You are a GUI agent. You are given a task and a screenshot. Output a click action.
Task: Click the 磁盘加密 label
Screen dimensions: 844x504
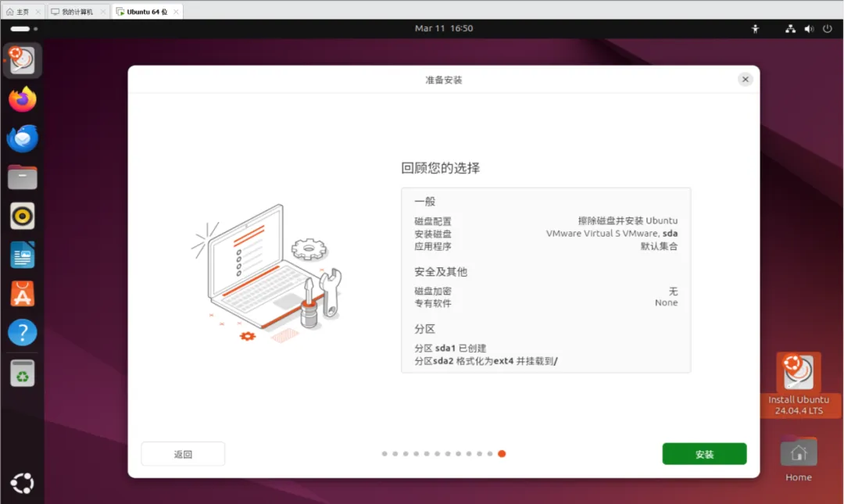(x=433, y=291)
